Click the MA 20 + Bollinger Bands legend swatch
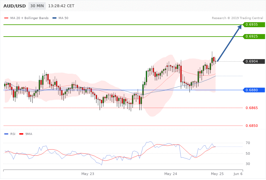 [x=6, y=18]
